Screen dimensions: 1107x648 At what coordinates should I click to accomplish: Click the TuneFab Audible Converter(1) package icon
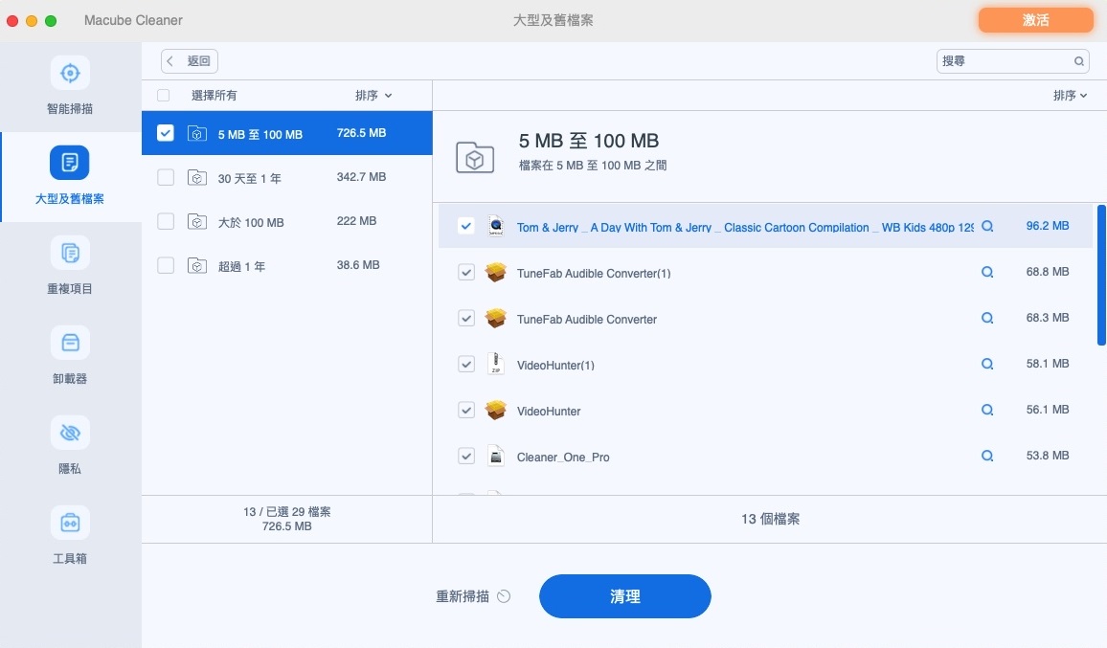[496, 273]
